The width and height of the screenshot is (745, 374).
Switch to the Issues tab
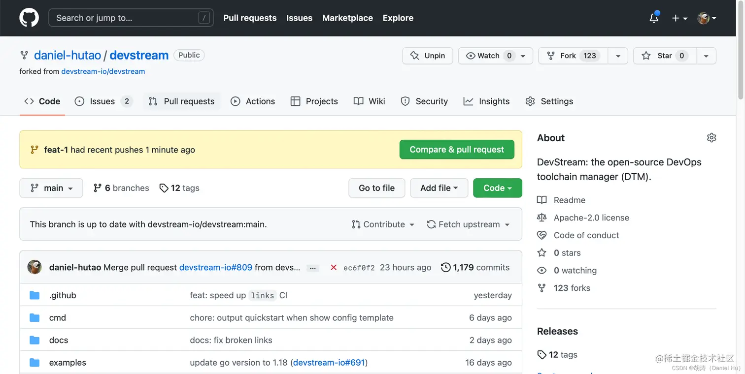(x=102, y=101)
